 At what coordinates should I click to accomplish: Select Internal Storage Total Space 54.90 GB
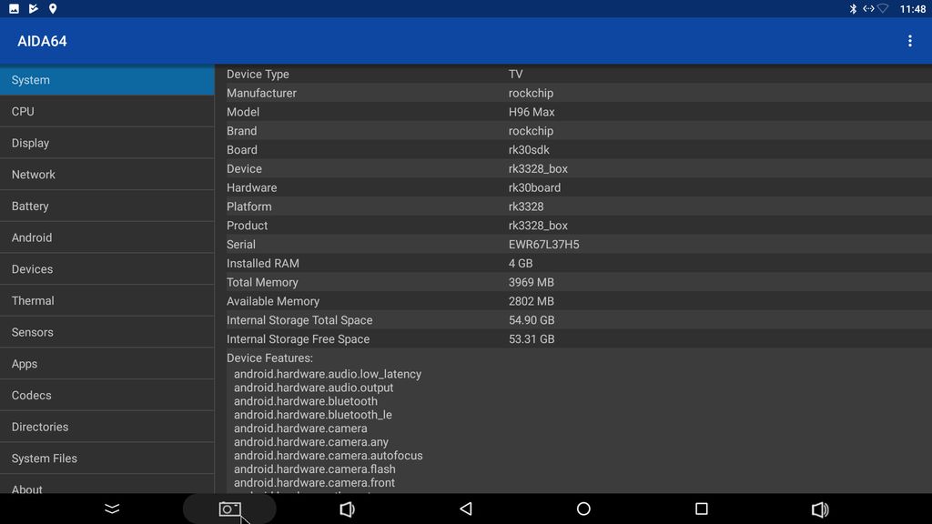click(532, 320)
